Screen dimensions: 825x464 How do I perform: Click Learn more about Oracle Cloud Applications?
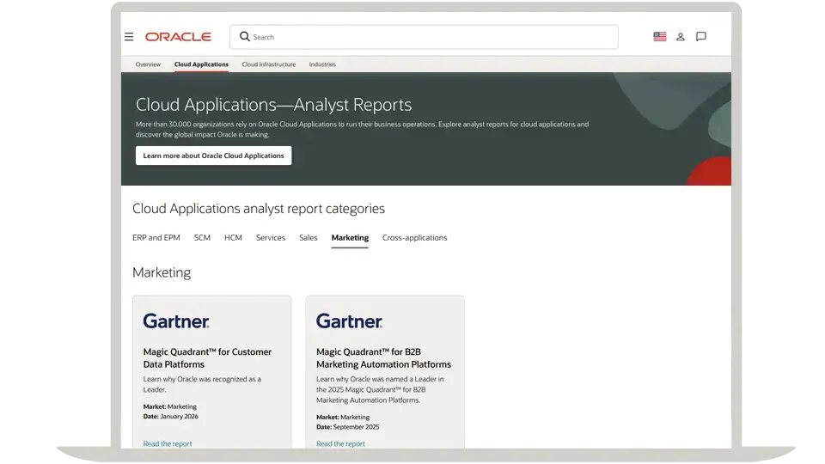pos(214,156)
